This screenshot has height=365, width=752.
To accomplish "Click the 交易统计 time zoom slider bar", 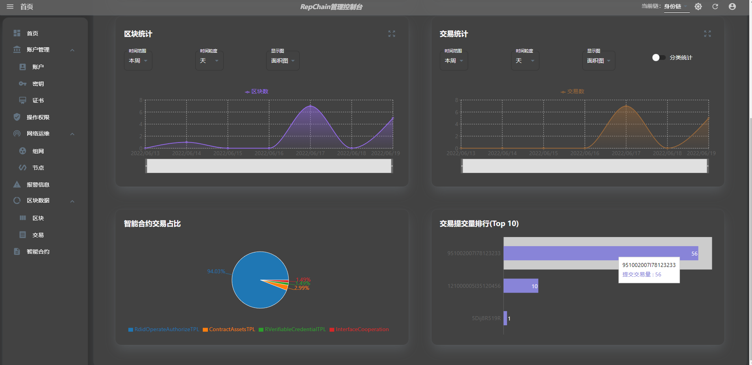I will click(x=585, y=166).
